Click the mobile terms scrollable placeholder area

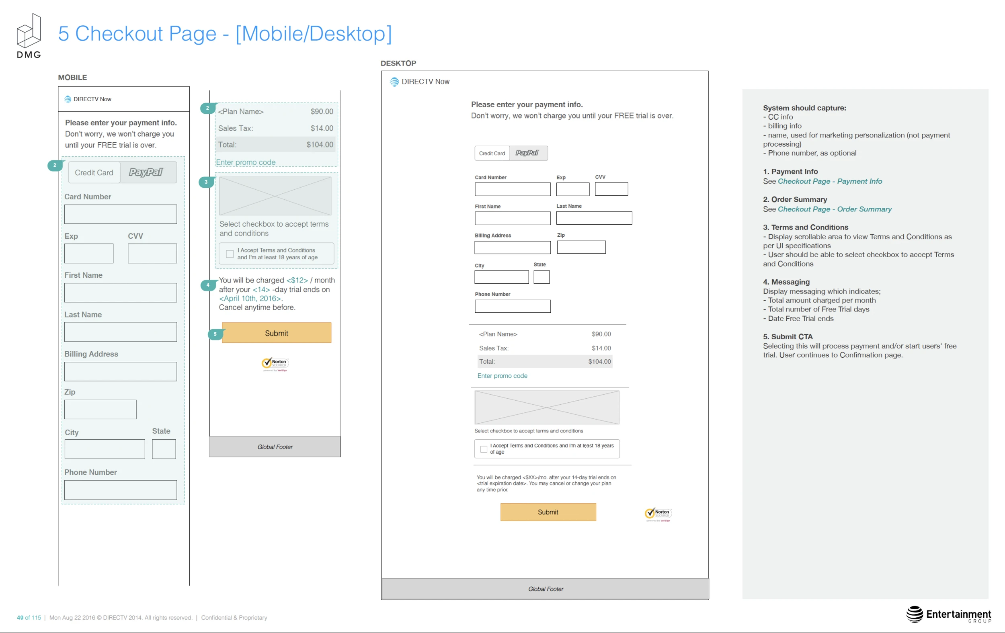275,196
